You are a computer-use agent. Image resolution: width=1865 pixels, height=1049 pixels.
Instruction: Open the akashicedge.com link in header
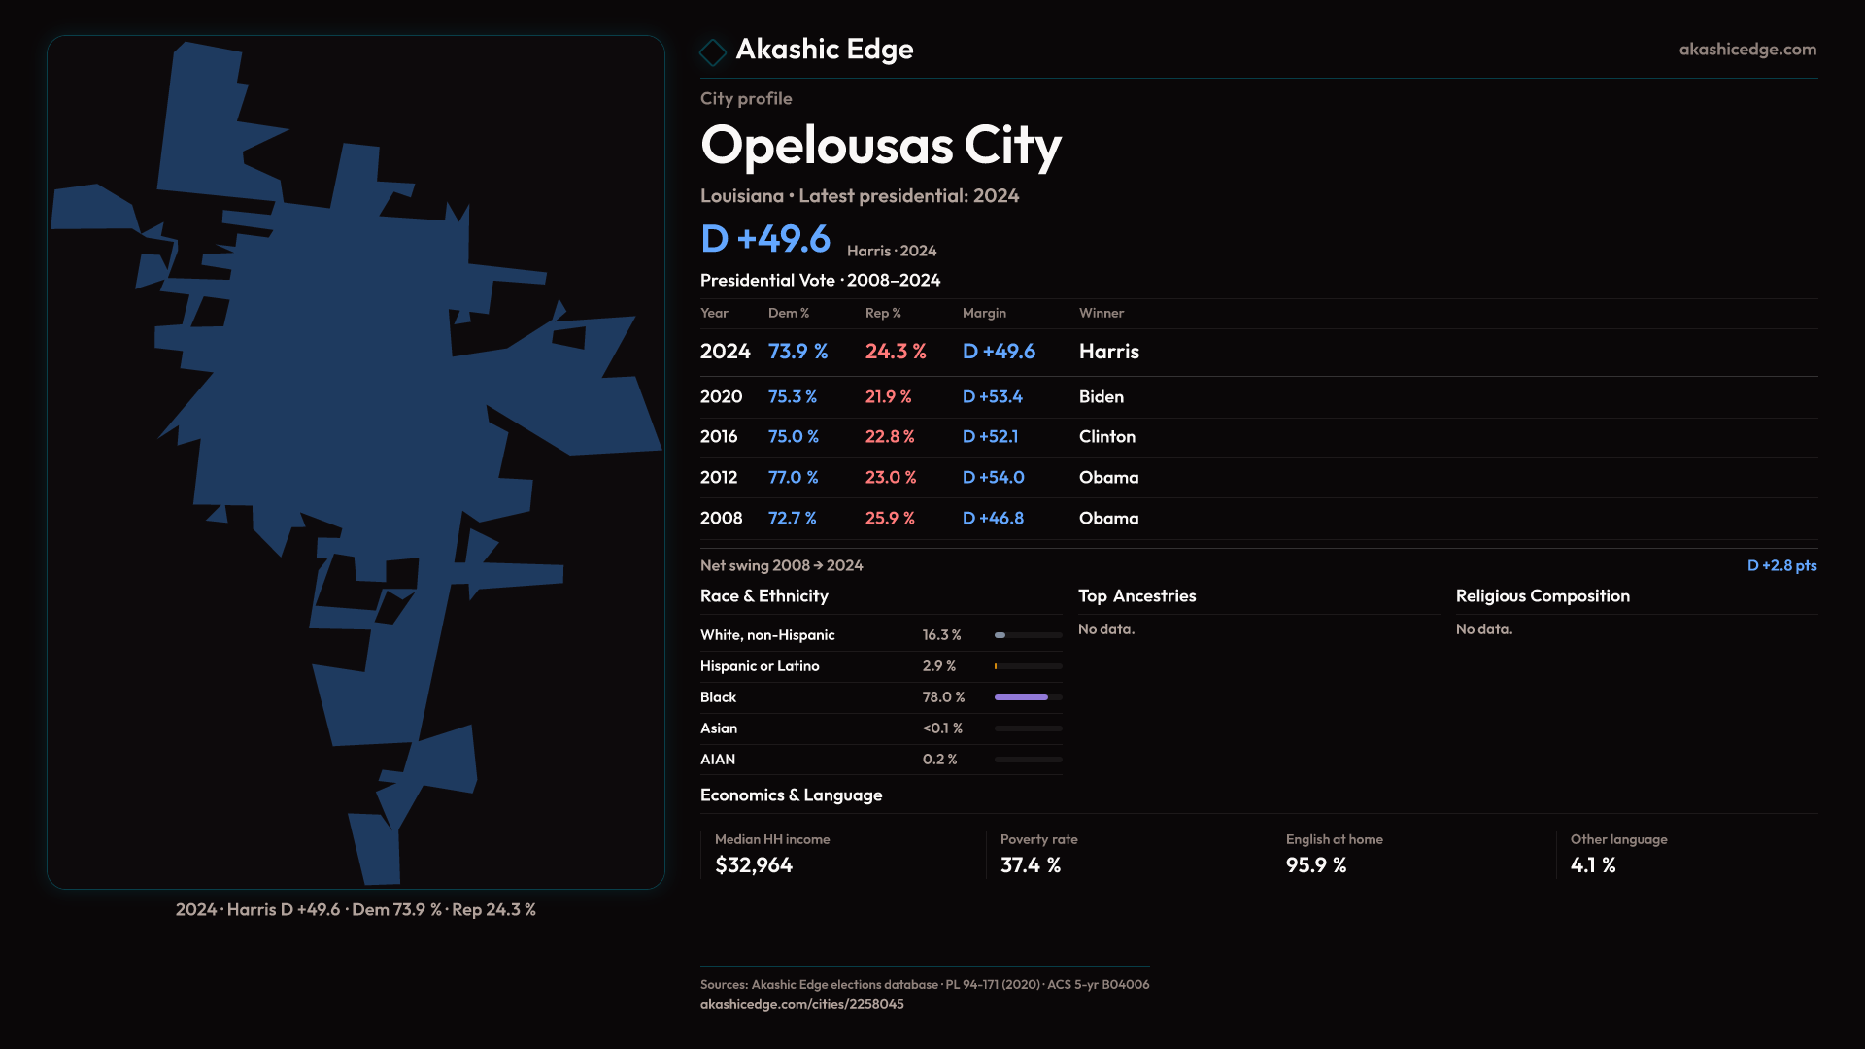click(1746, 50)
